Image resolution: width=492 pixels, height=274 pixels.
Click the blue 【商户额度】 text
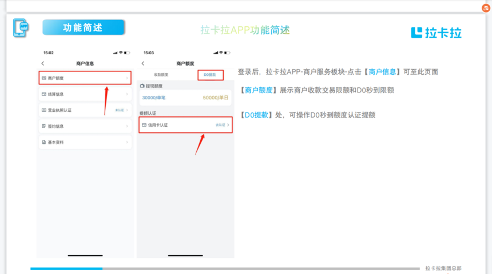(x=259, y=90)
